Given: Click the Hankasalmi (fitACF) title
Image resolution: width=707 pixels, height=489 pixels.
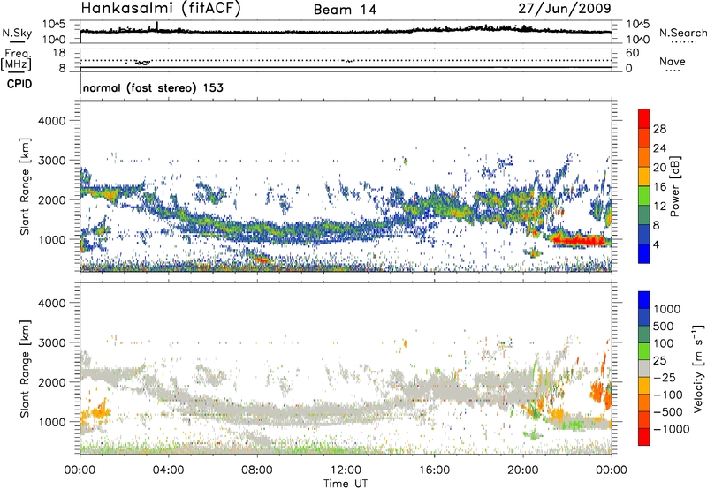Looking at the screenshot, I should tap(161, 8).
